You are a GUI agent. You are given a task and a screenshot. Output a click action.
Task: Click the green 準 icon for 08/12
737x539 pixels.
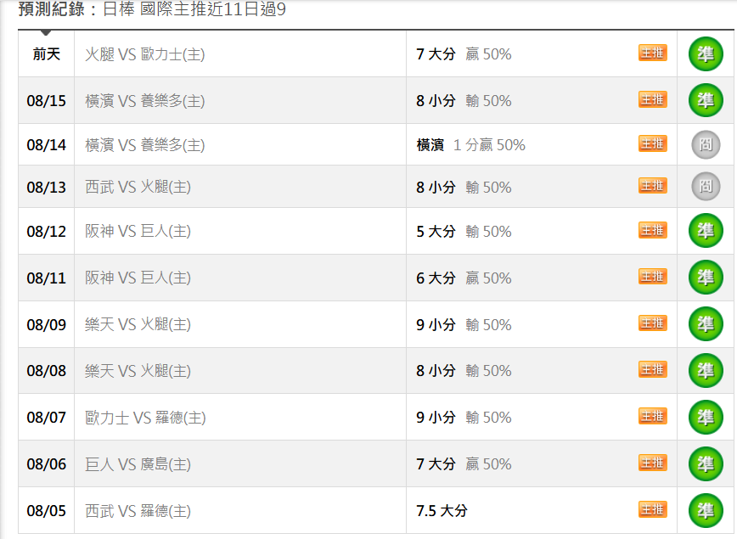[706, 231]
